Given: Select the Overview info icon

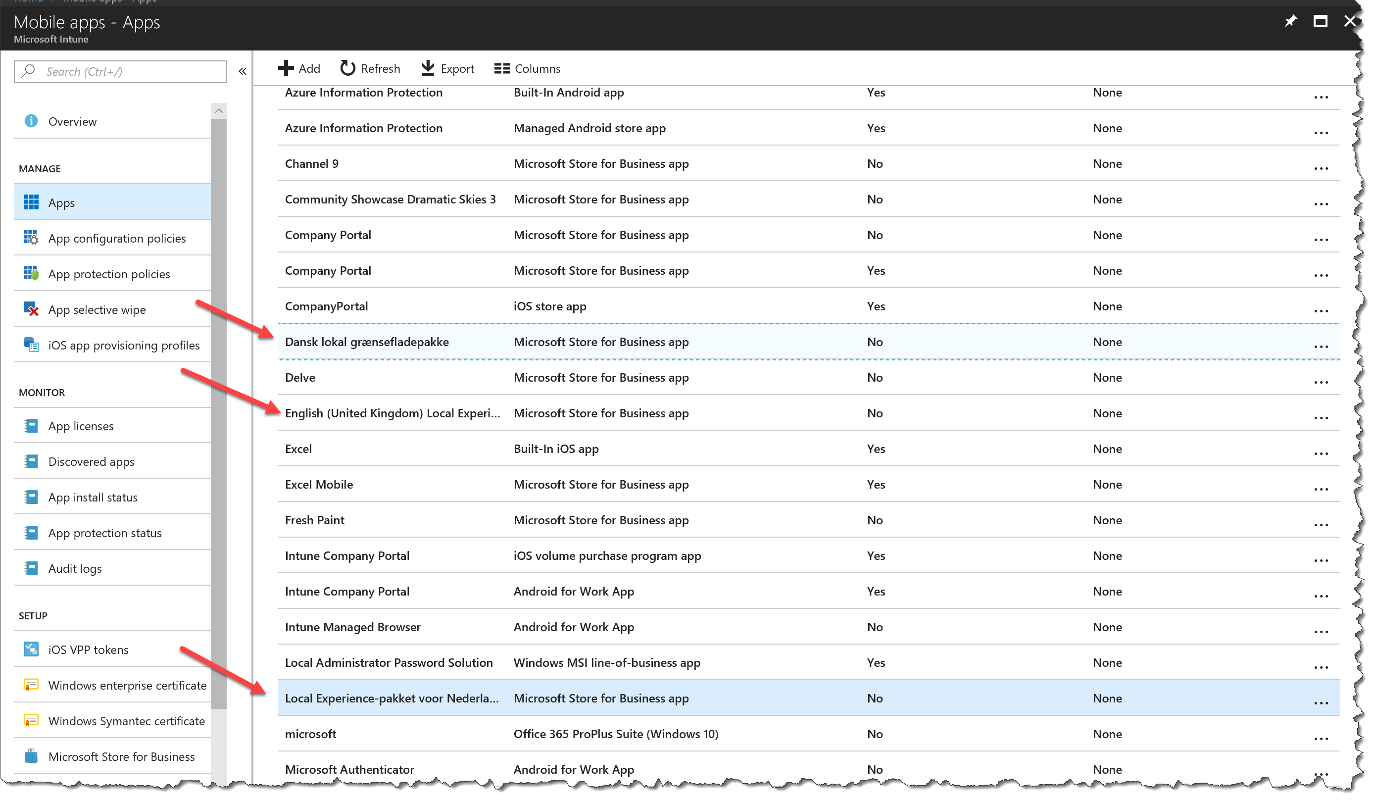Looking at the screenshot, I should 31,121.
